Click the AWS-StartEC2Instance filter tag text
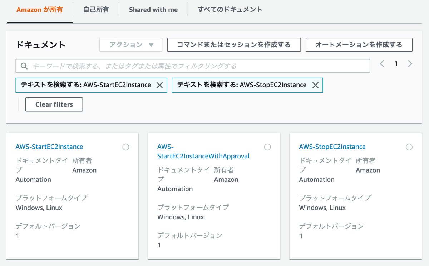This screenshot has width=429, height=266. (86, 85)
